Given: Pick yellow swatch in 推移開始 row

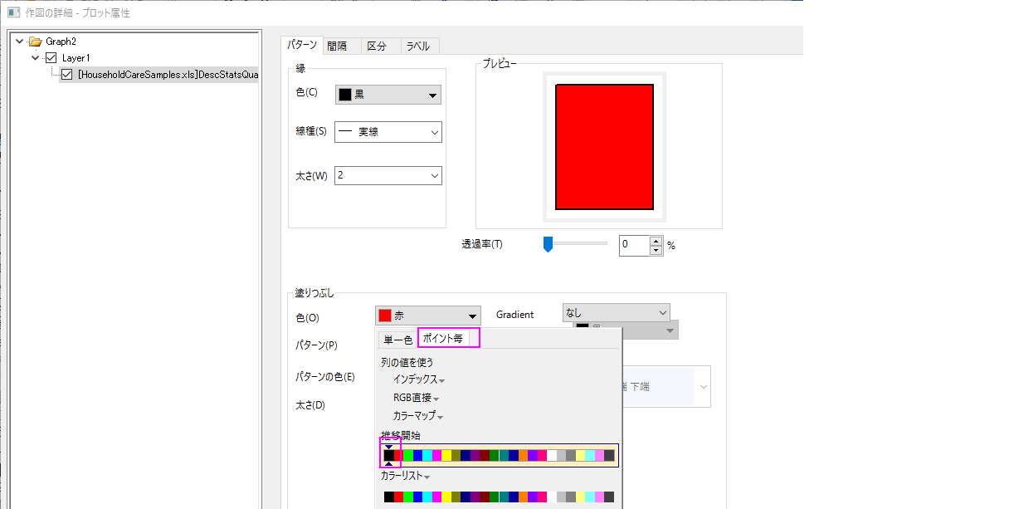Looking at the screenshot, I should point(446,455).
